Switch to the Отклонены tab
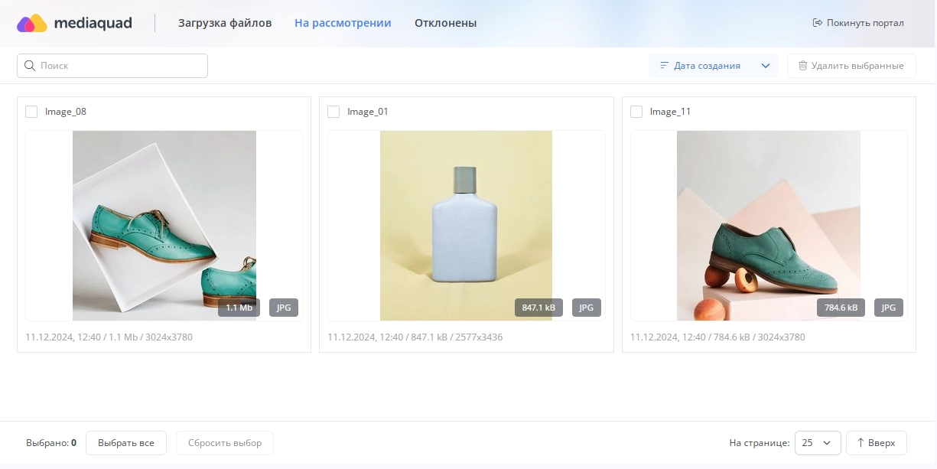Image resolution: width=937 pixels, height=469 pixels. click(445, 23)
